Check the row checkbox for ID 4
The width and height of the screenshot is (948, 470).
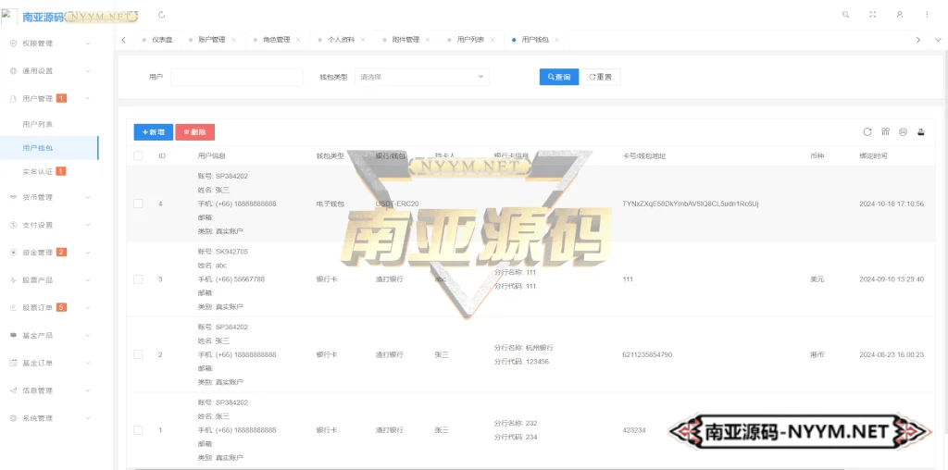coord(138,204)
